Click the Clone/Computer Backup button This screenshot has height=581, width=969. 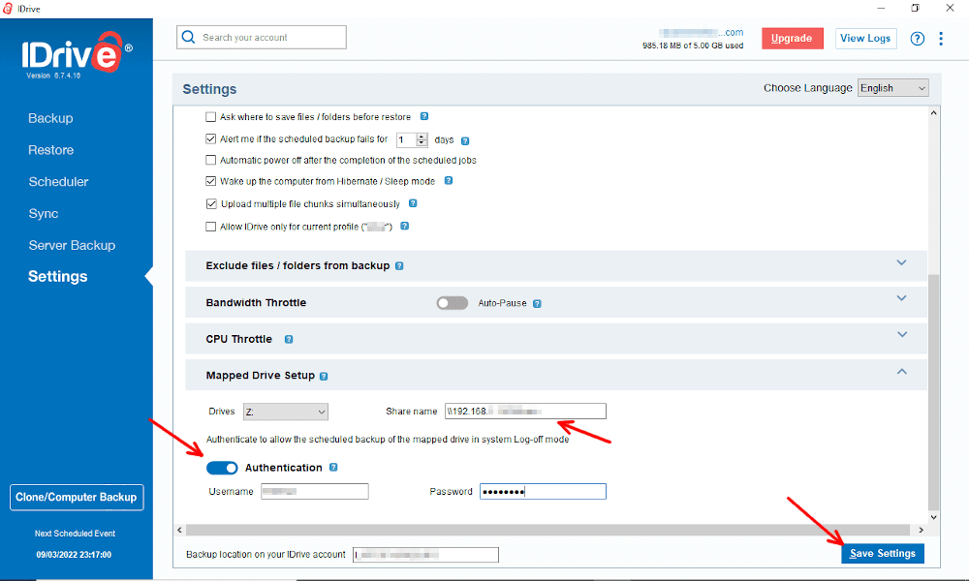point(77,497)
